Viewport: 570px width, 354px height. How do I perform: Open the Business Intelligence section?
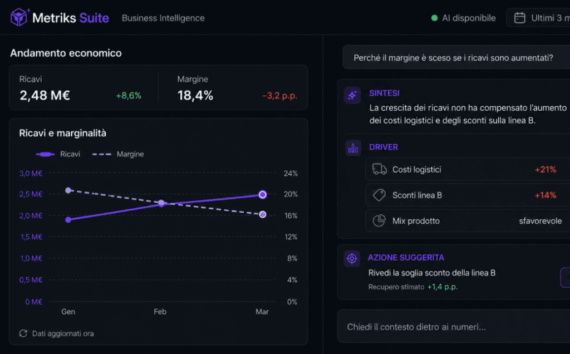pyautogui.click(x=163, y=18)
